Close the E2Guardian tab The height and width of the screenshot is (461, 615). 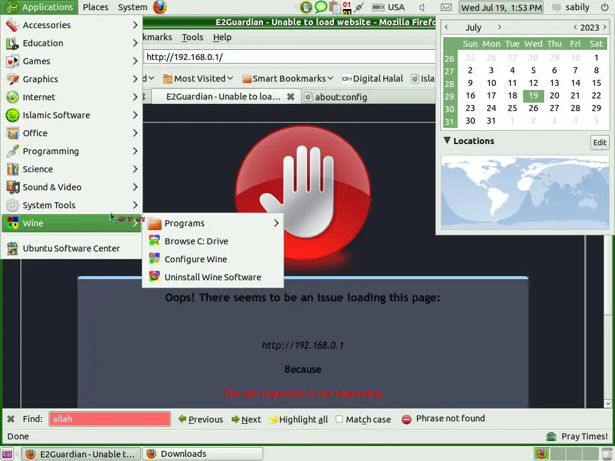pos(291,97)
